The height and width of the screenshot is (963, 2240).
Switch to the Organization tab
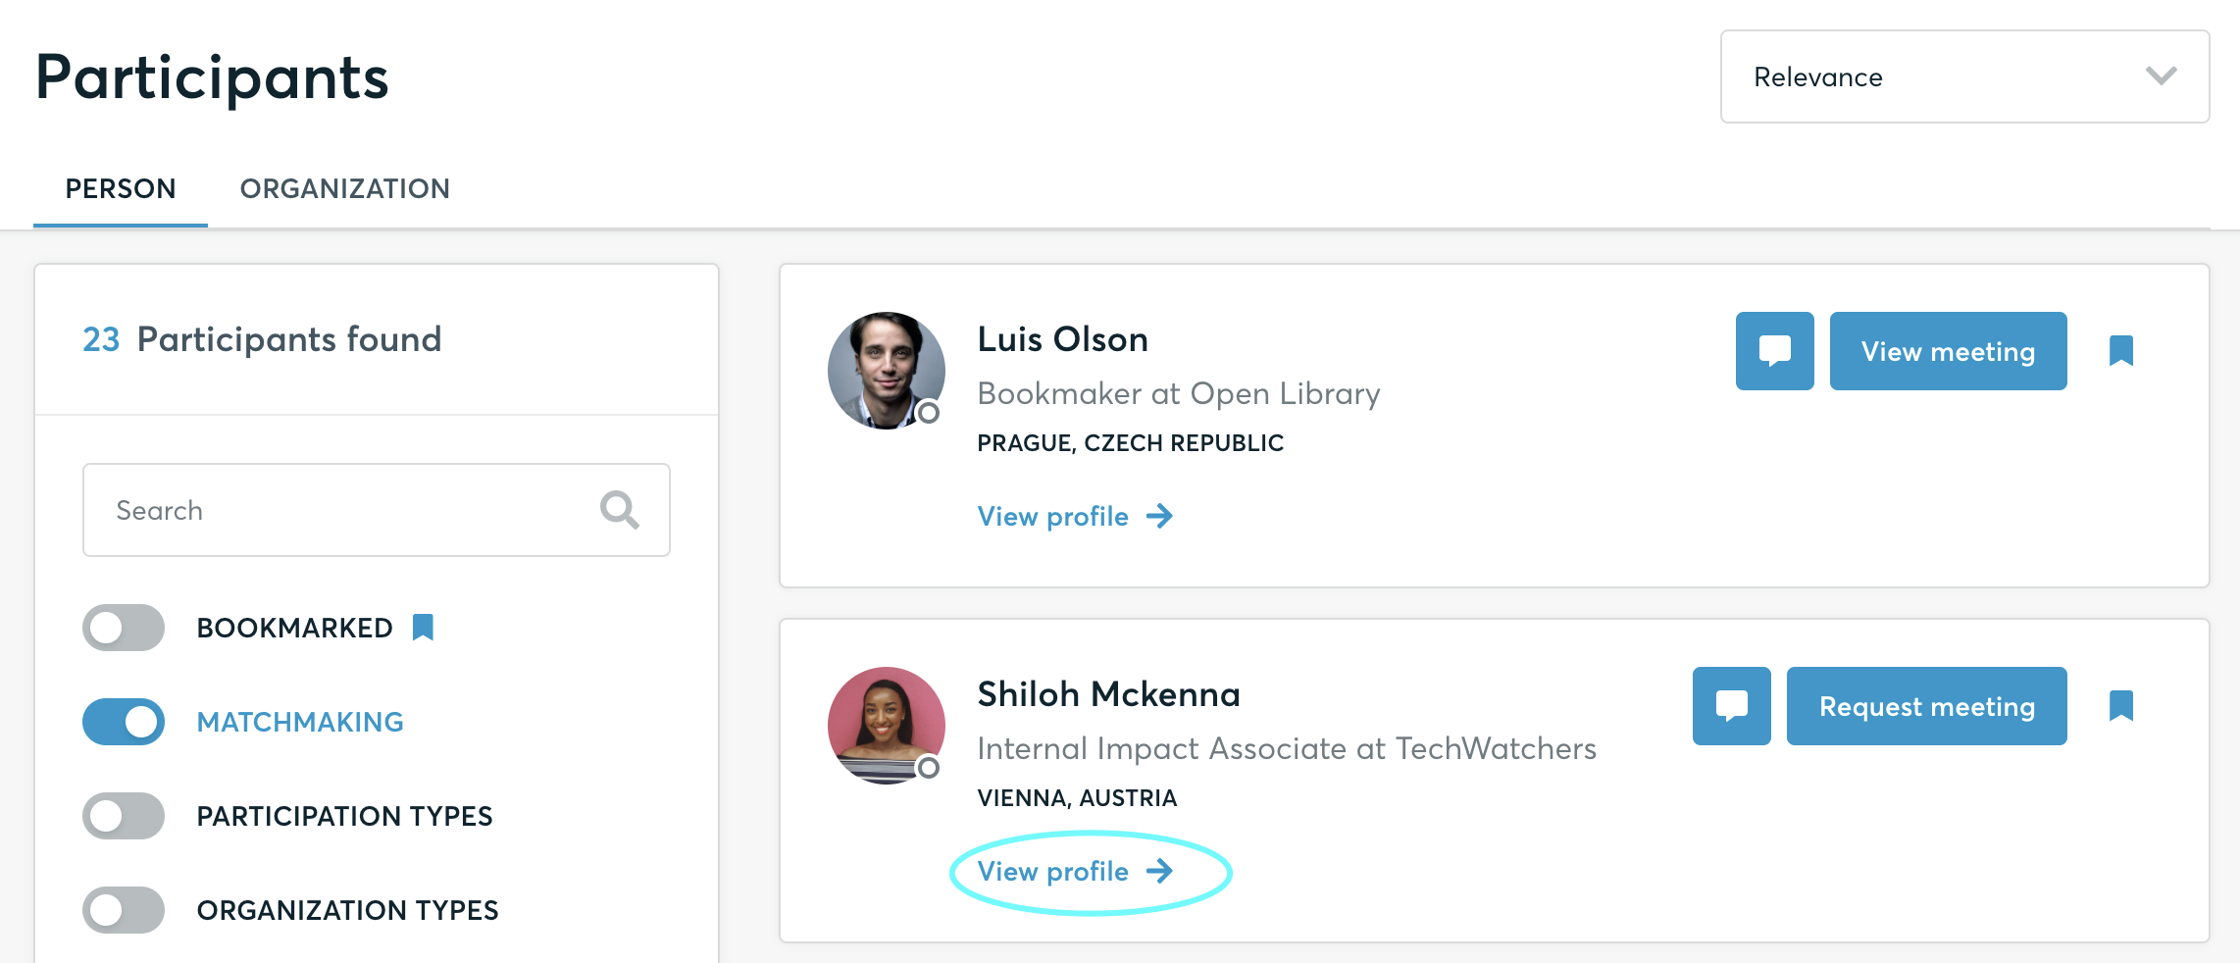pos(345,188)
